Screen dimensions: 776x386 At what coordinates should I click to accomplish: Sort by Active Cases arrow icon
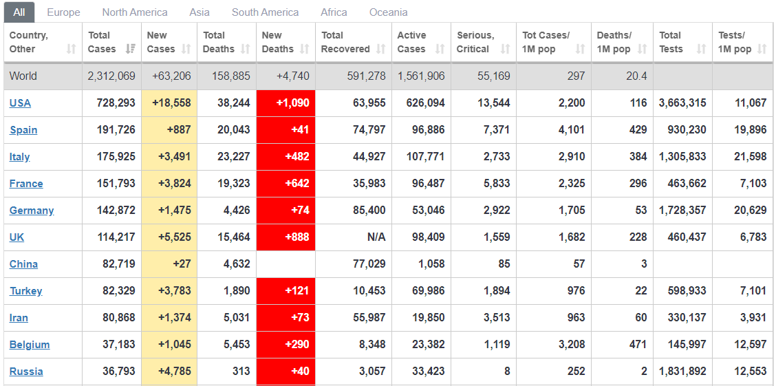coord(439,49)
